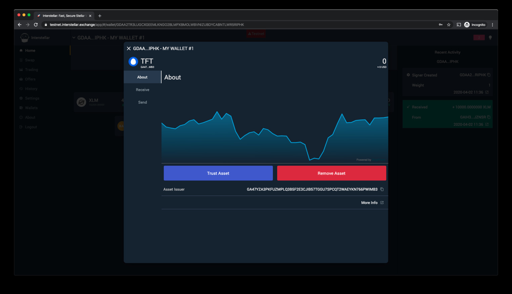Copy the Asset Issuer address

[x=382, y=189]
